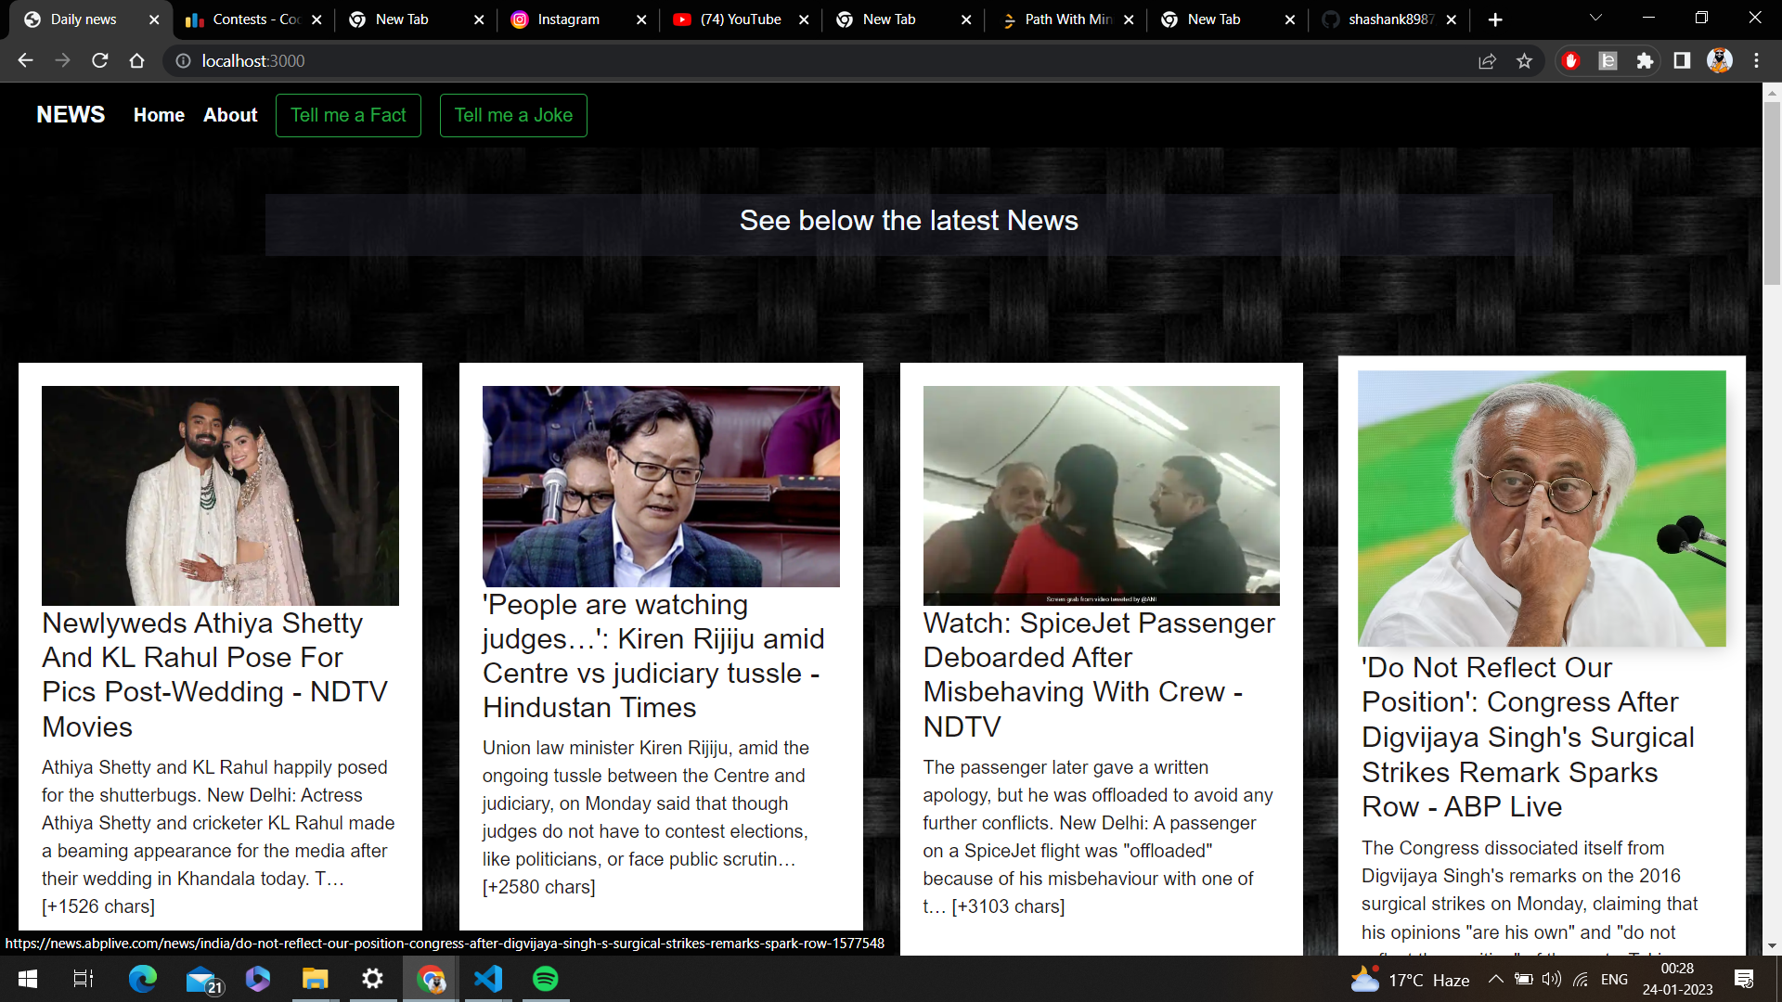Open Visual Studio Code from taskbar
The height and width of the screenshot is (1002, 1782).
(x=488, y=979)
